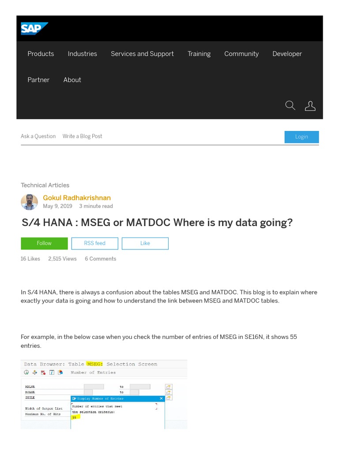
Task: Follow the author with the green button
Action: pyautogui.click(x=44, y=243)
